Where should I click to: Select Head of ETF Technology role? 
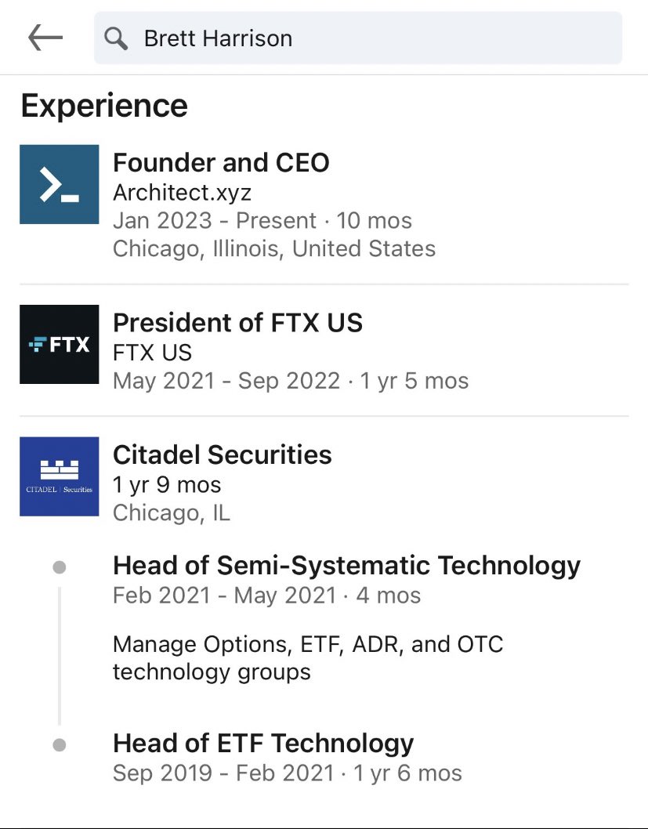click(x=263, y=743)
